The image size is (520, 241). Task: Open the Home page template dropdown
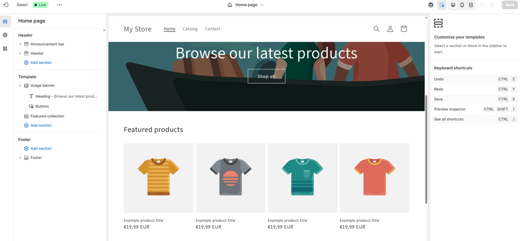tap(245, 5)
